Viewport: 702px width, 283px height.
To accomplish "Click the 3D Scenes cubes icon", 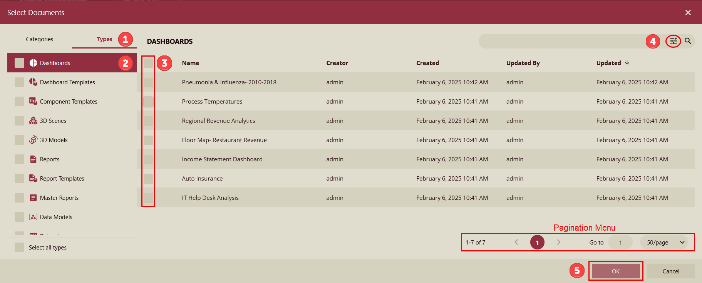I will [33, 121].
